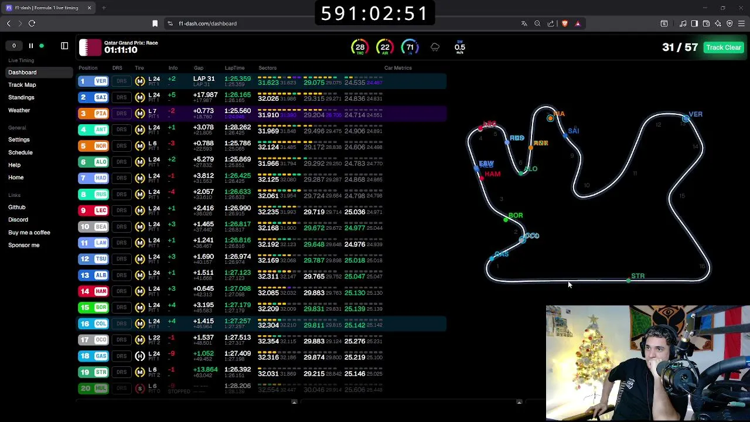Viewport: 750px width, 422px height.
Task: Click the bookmark icon in address bar
Action: [155, 23]
